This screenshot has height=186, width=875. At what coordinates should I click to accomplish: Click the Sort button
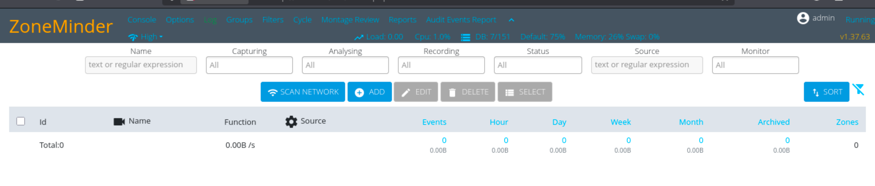point(826,92)
